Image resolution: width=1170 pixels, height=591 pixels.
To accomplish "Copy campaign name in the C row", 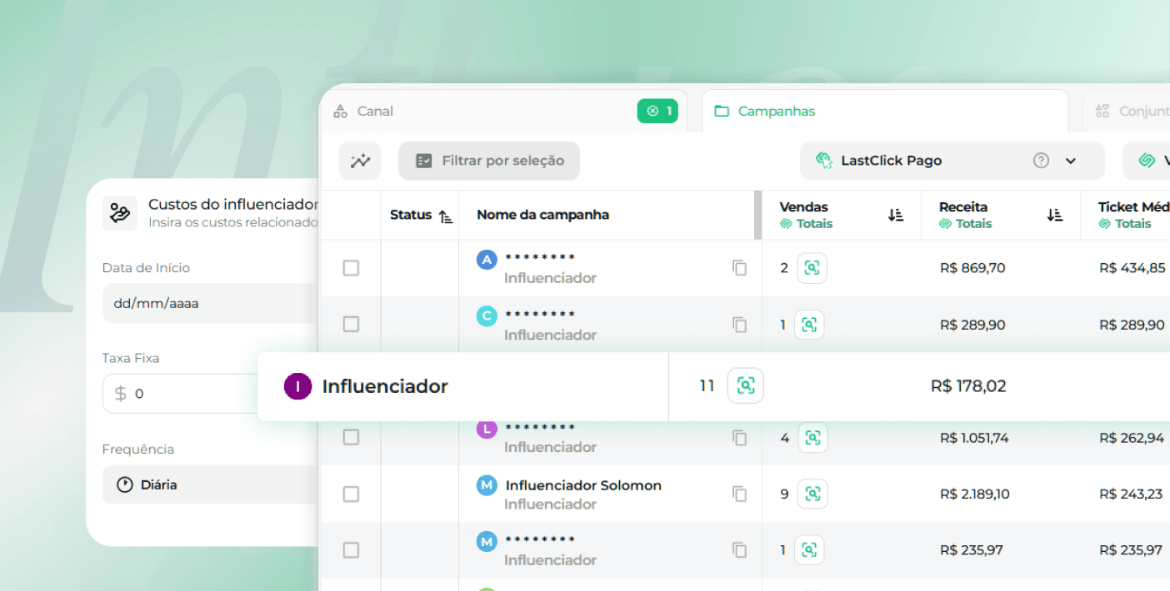I will (739, 325).
